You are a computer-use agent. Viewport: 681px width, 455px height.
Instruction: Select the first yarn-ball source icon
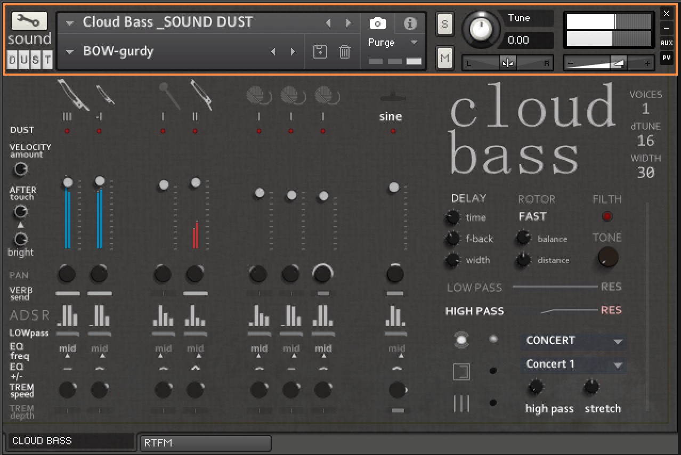259,96
